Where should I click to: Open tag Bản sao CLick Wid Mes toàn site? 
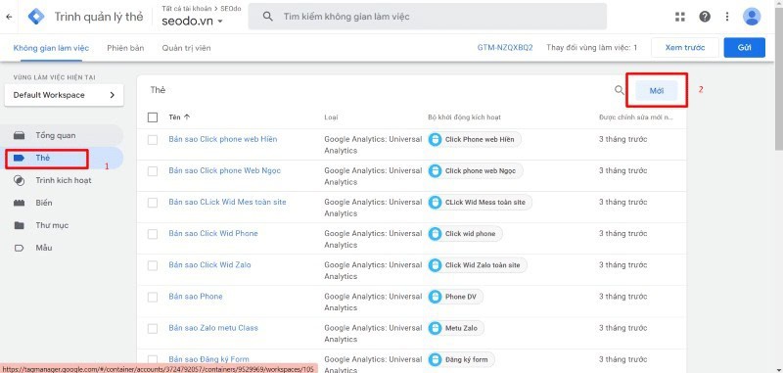[x=227, y=202]
